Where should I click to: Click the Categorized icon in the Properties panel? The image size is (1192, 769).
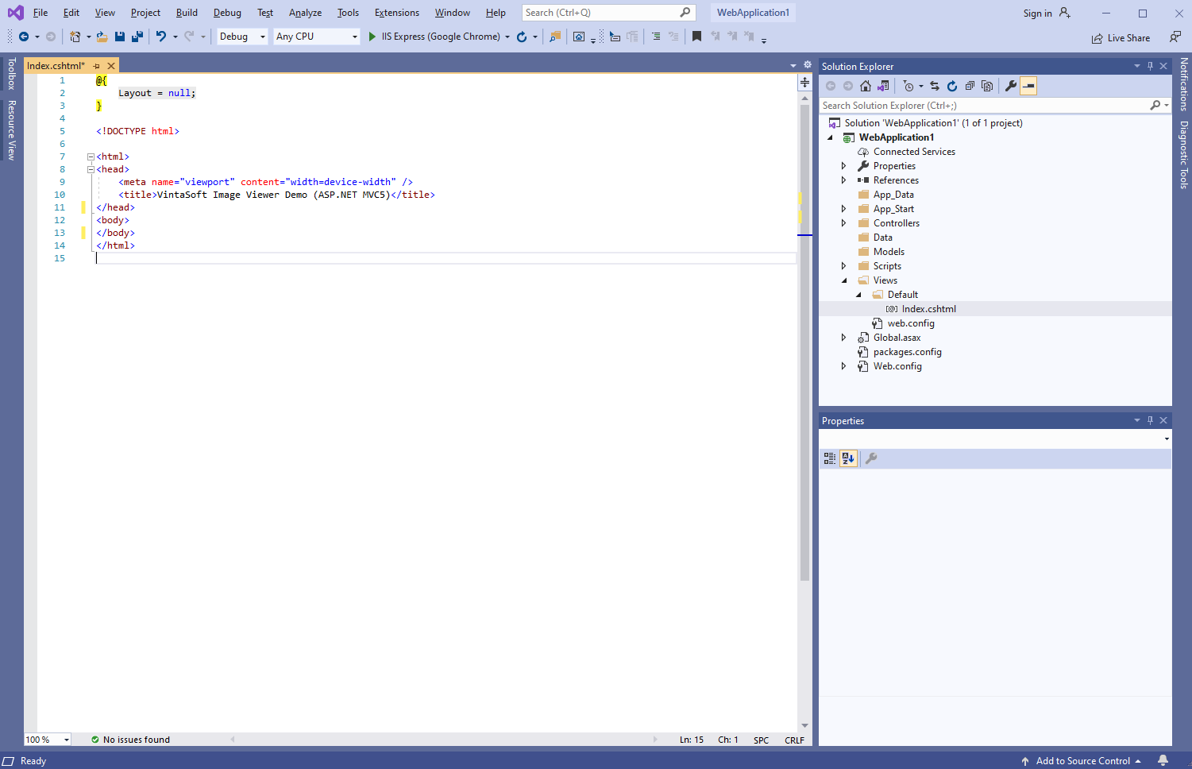[x=830, y=458]
